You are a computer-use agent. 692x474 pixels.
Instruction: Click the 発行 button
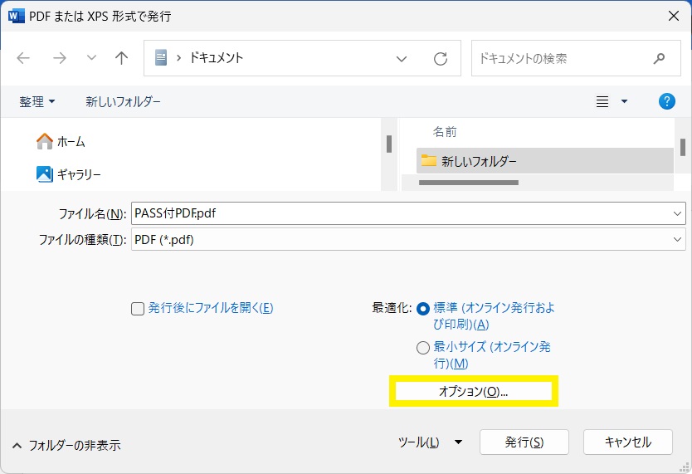pos(524,442)
